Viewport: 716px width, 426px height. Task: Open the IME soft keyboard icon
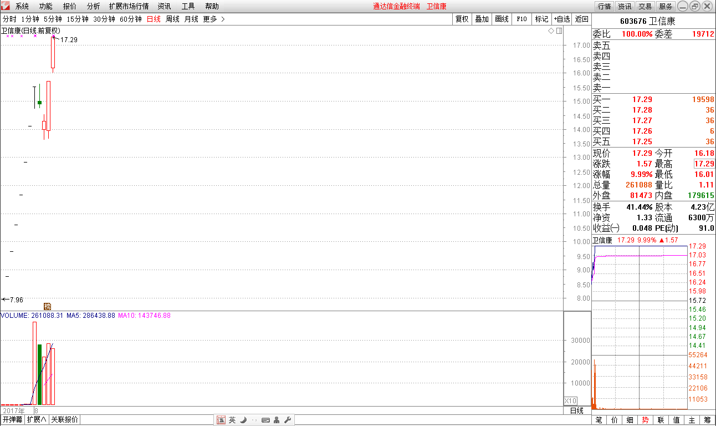click(265, 420)
